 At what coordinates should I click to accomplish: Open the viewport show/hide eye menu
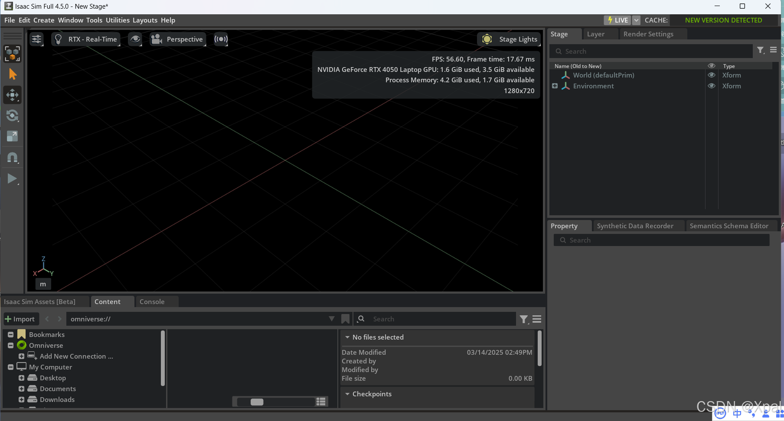pos(135,39)
